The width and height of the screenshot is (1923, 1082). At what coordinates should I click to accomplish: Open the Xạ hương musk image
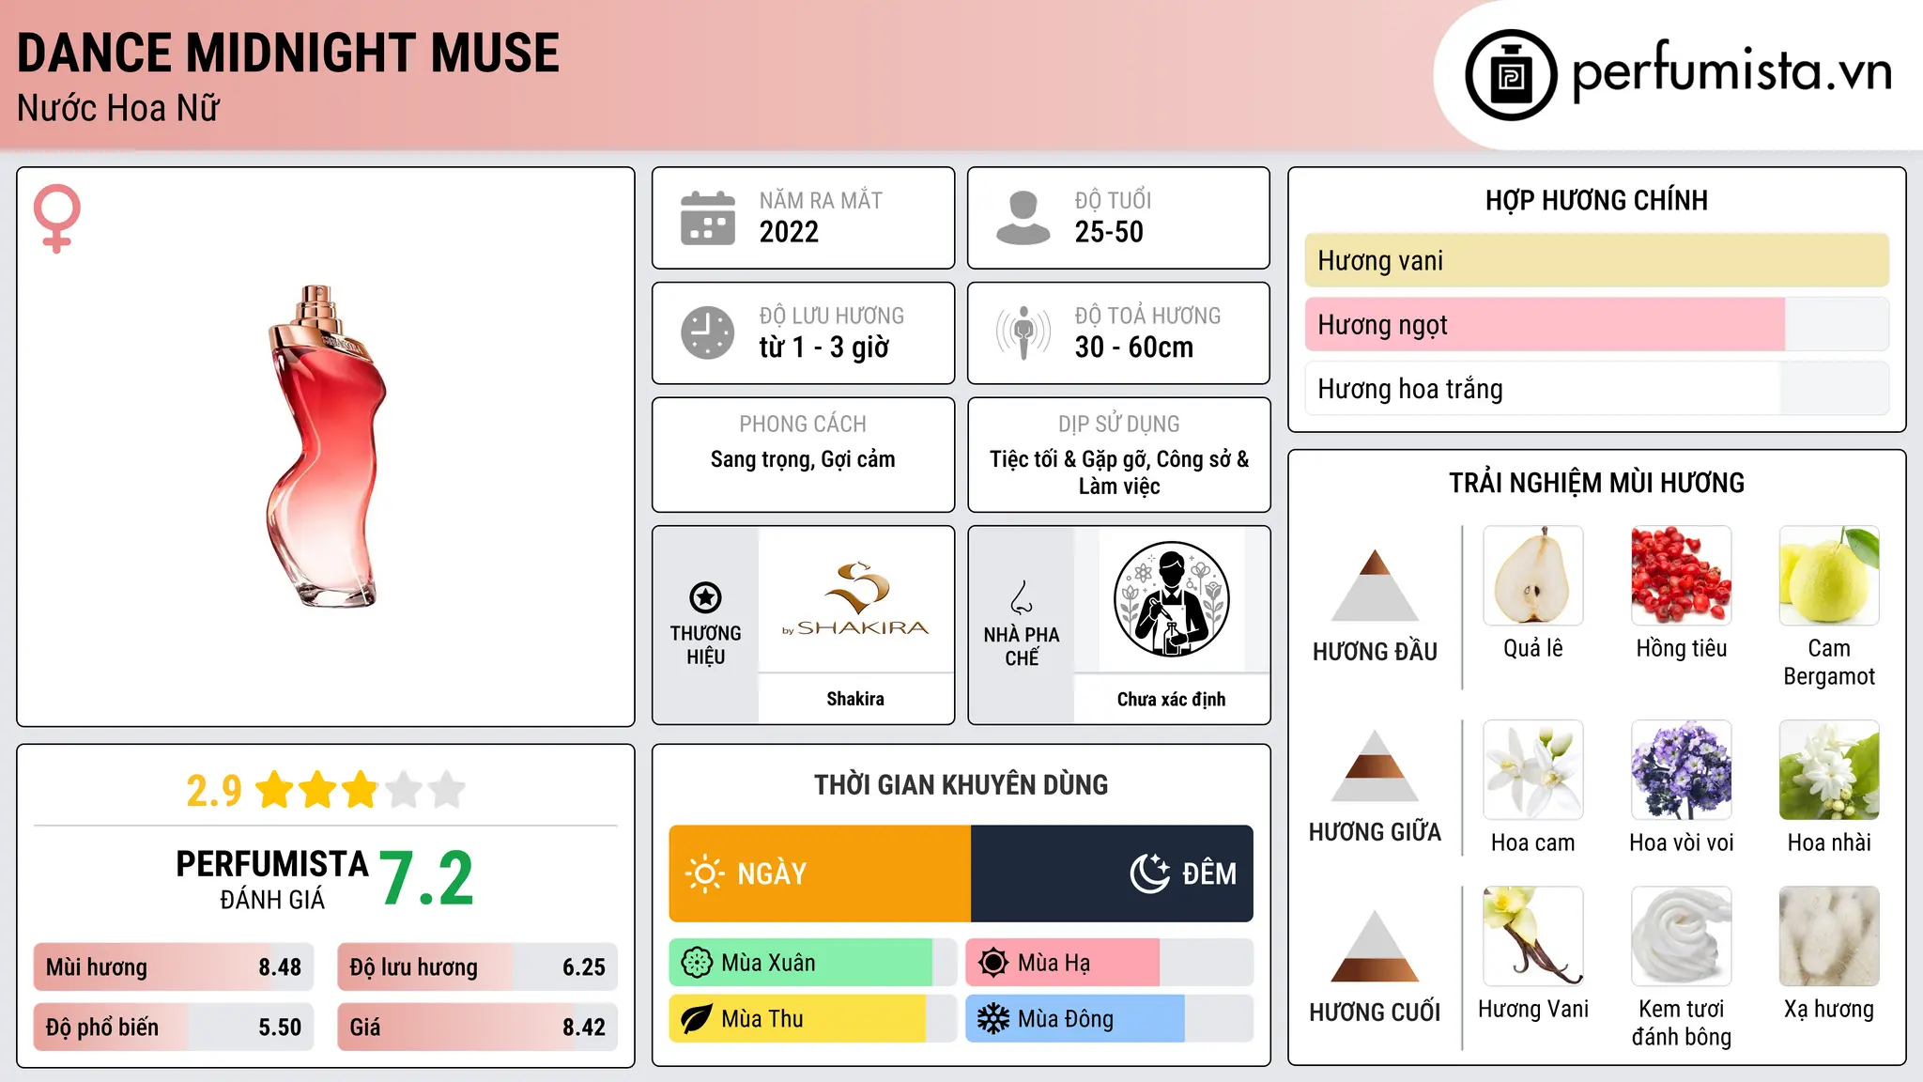pyautogui.click(x=1829, y=936)
